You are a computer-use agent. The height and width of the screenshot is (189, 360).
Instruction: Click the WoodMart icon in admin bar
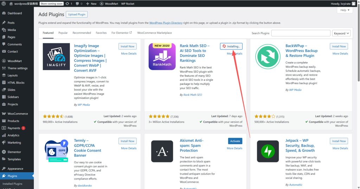[102, 4]
